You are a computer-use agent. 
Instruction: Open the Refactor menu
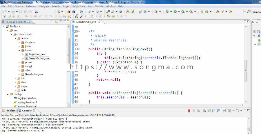click(31, 6)
